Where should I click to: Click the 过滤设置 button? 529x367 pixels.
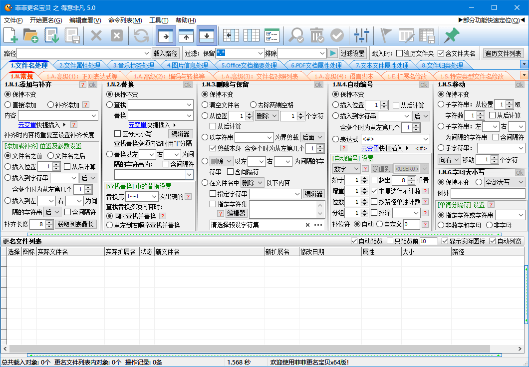point(352,53)
